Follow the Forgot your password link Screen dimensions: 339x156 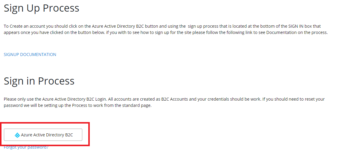(x=26, y=147)
